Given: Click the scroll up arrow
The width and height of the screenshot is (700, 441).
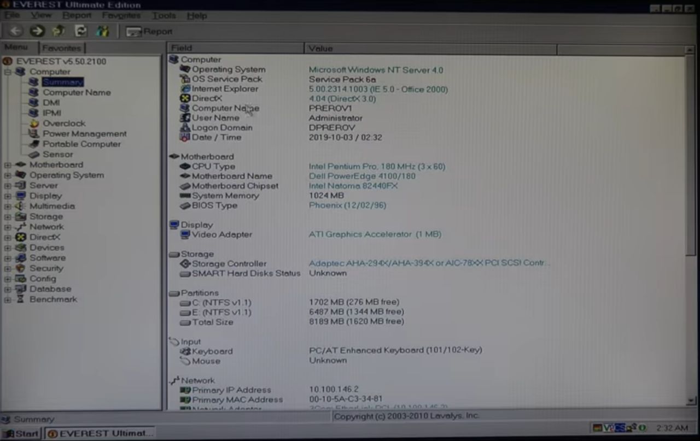Looking at the screenshot, I should click(691, 49).
